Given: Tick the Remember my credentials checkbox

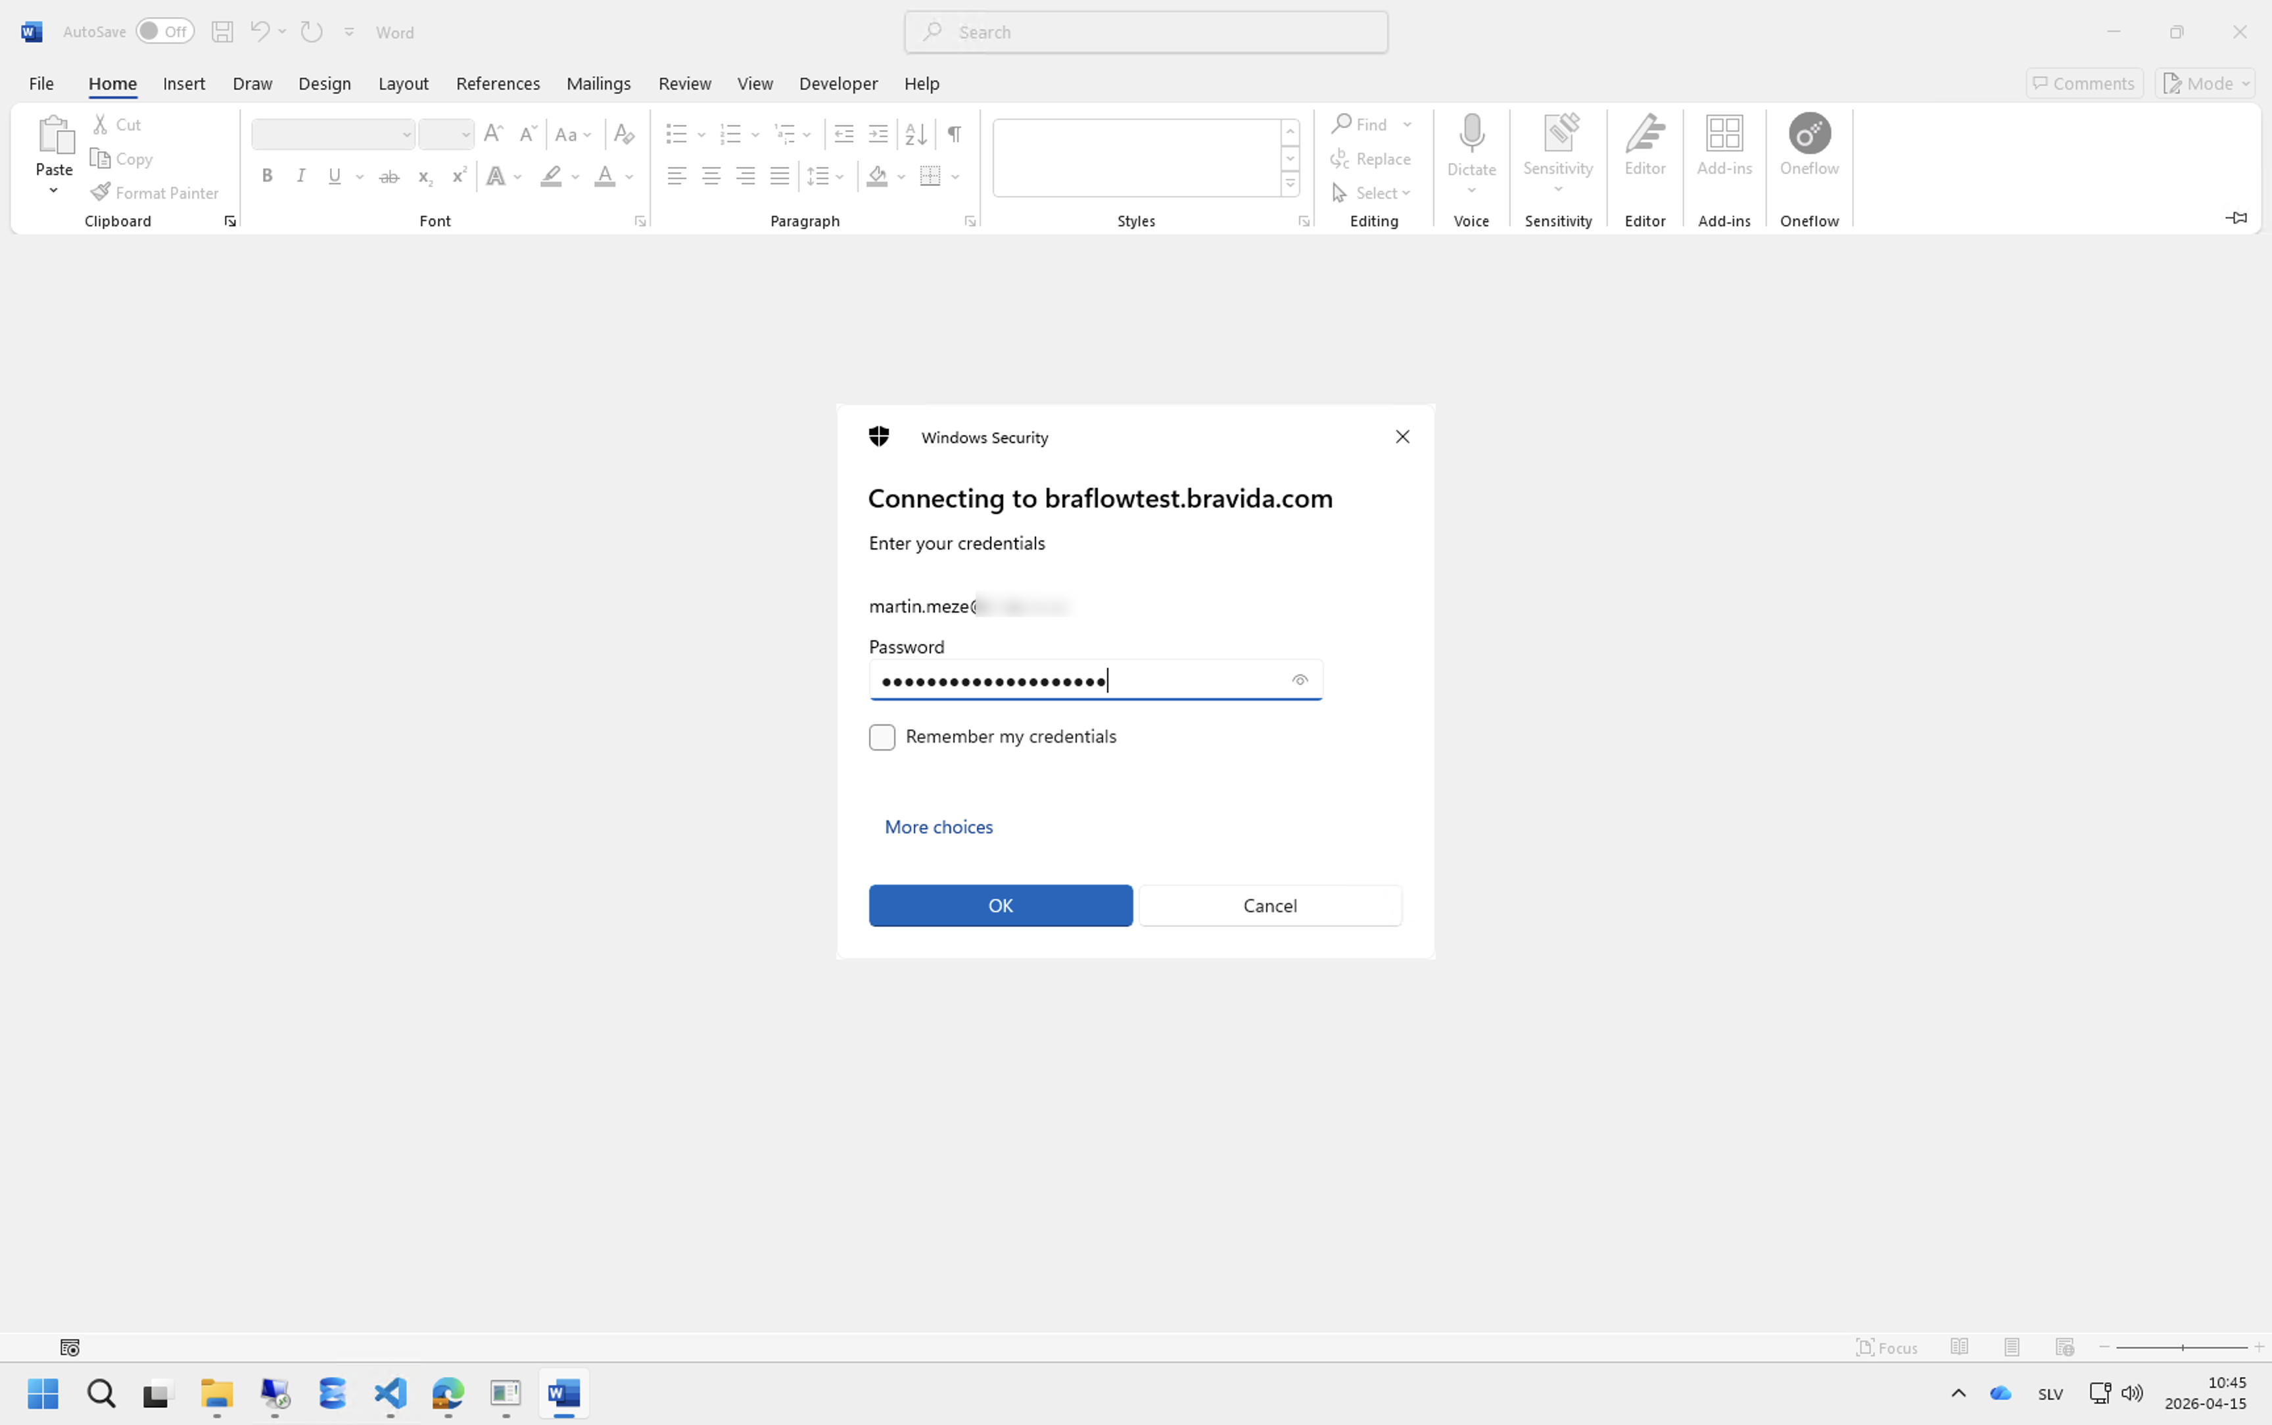Looking at the screenshot, I should click(x=882, y=737).
